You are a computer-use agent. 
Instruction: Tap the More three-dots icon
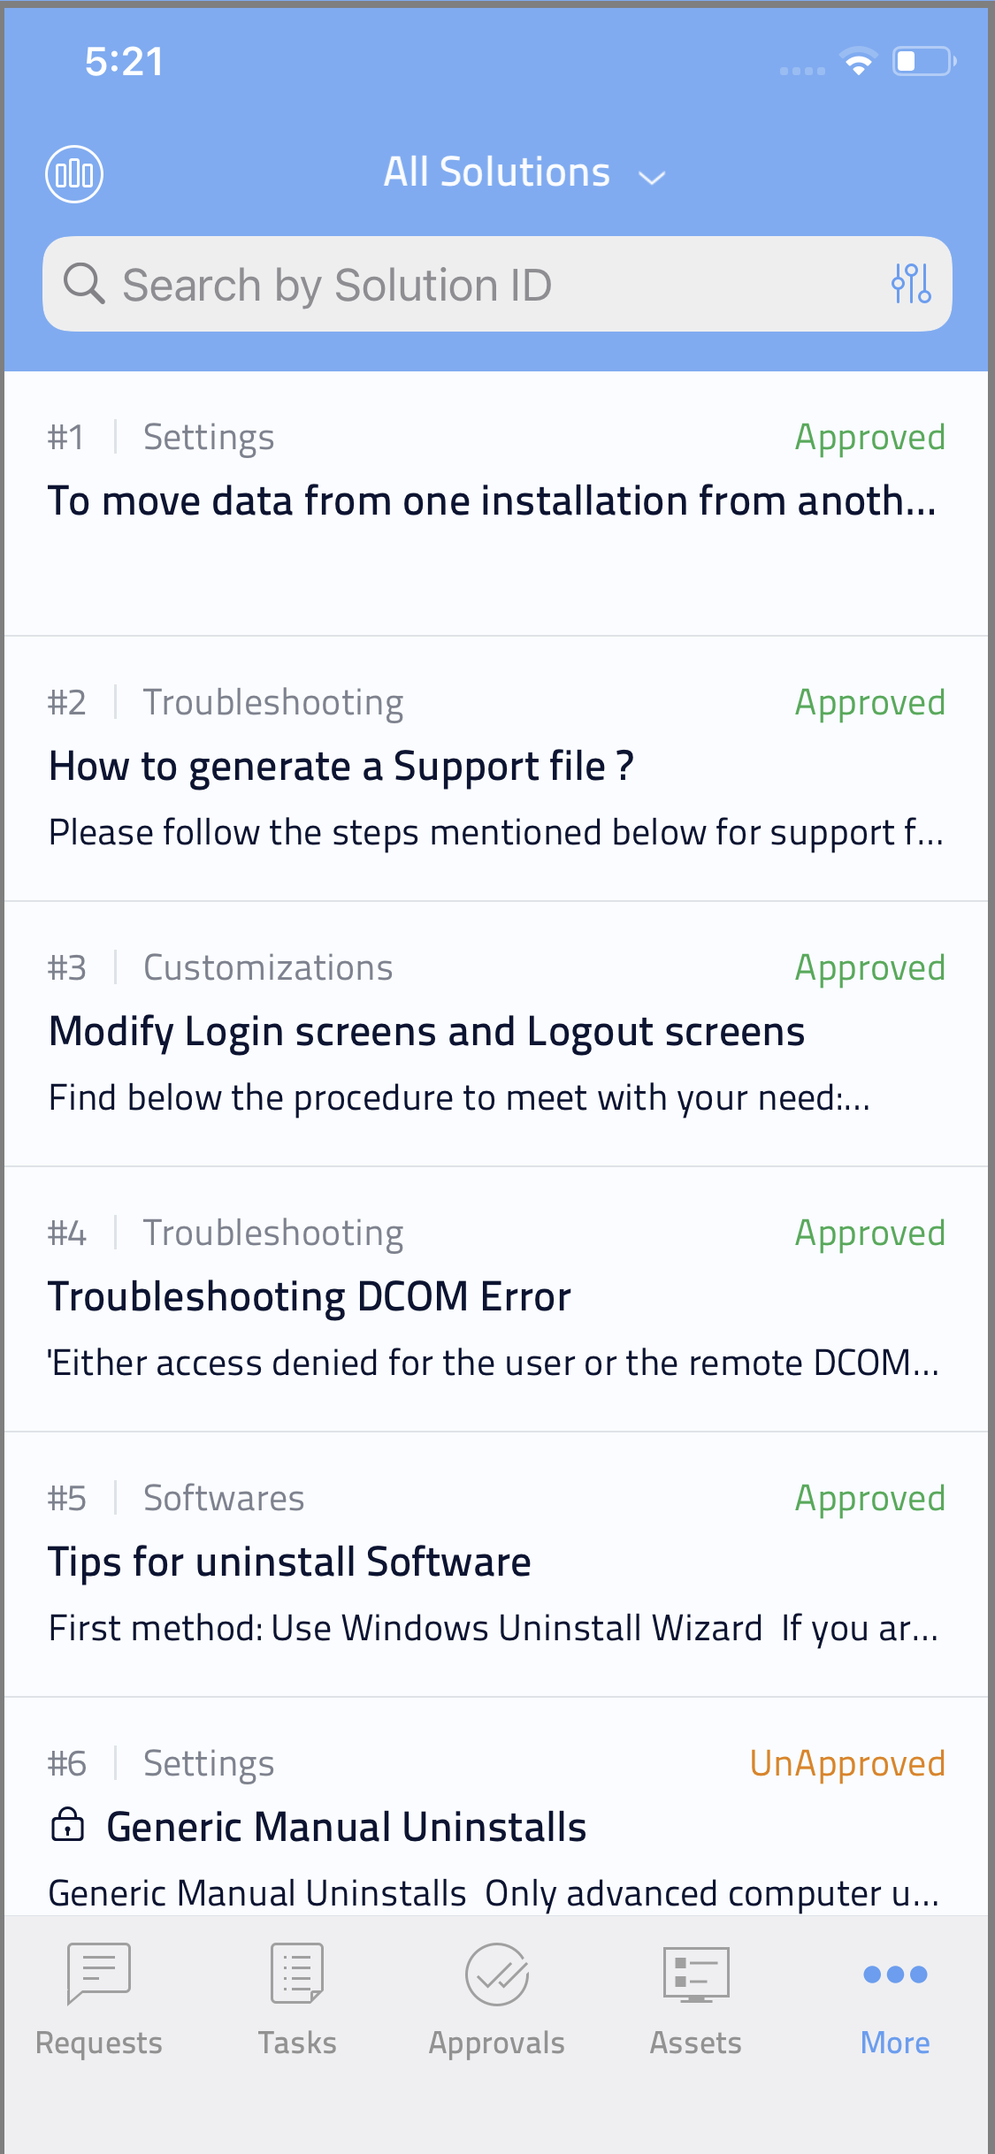tap(895, 1974)
